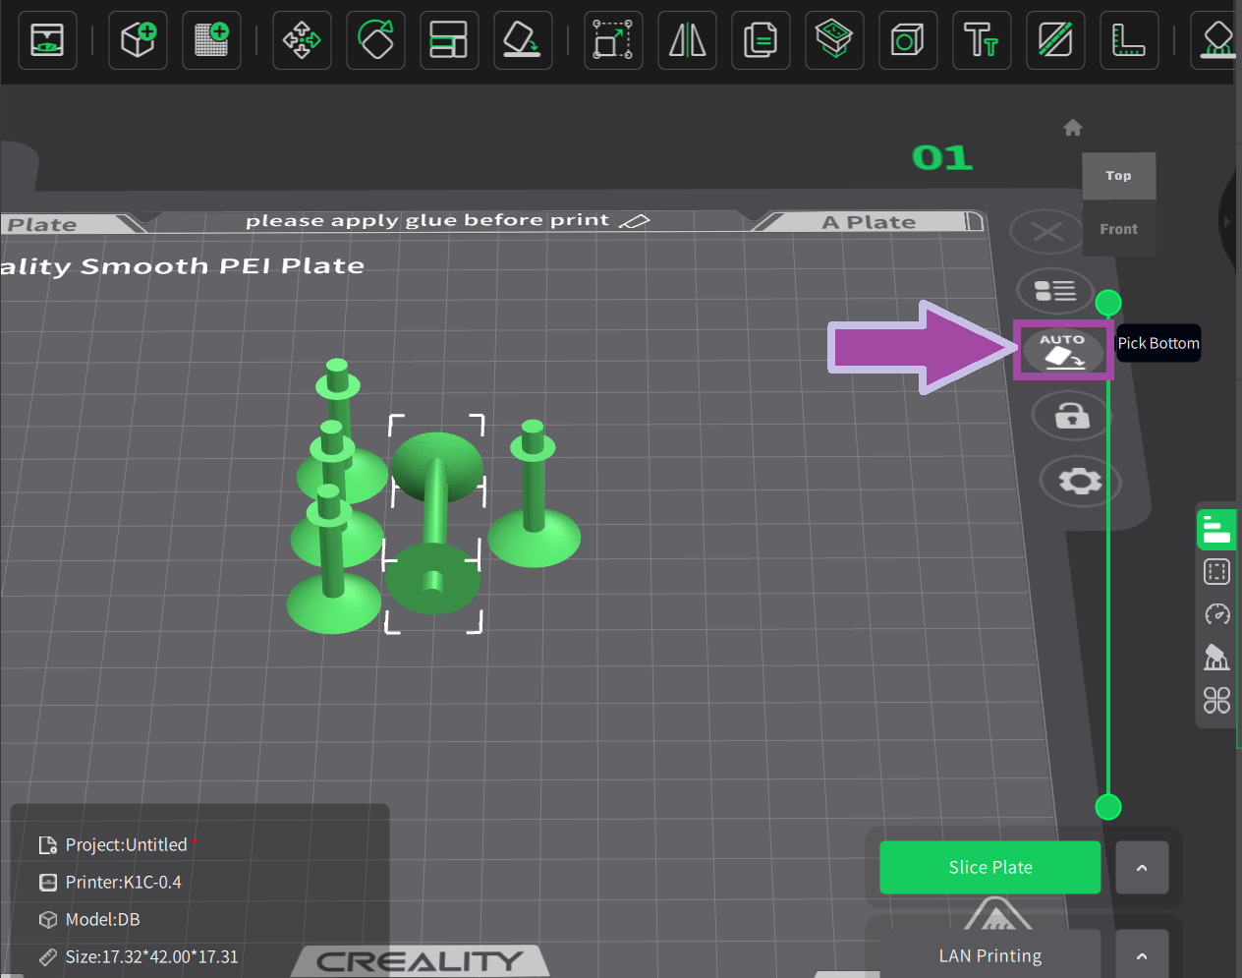
Task: Select the Mirror tool
Action: tap(687, 40)
